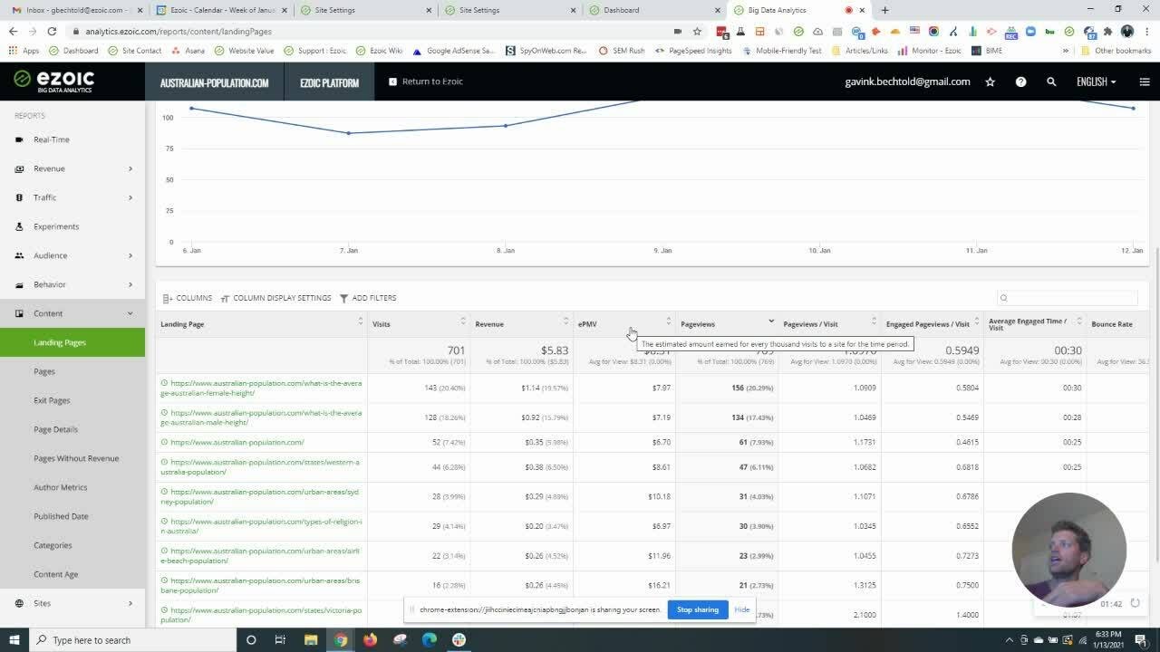Open the search magnifier in the top bar
The image size is (1160, 652).
1051,81
